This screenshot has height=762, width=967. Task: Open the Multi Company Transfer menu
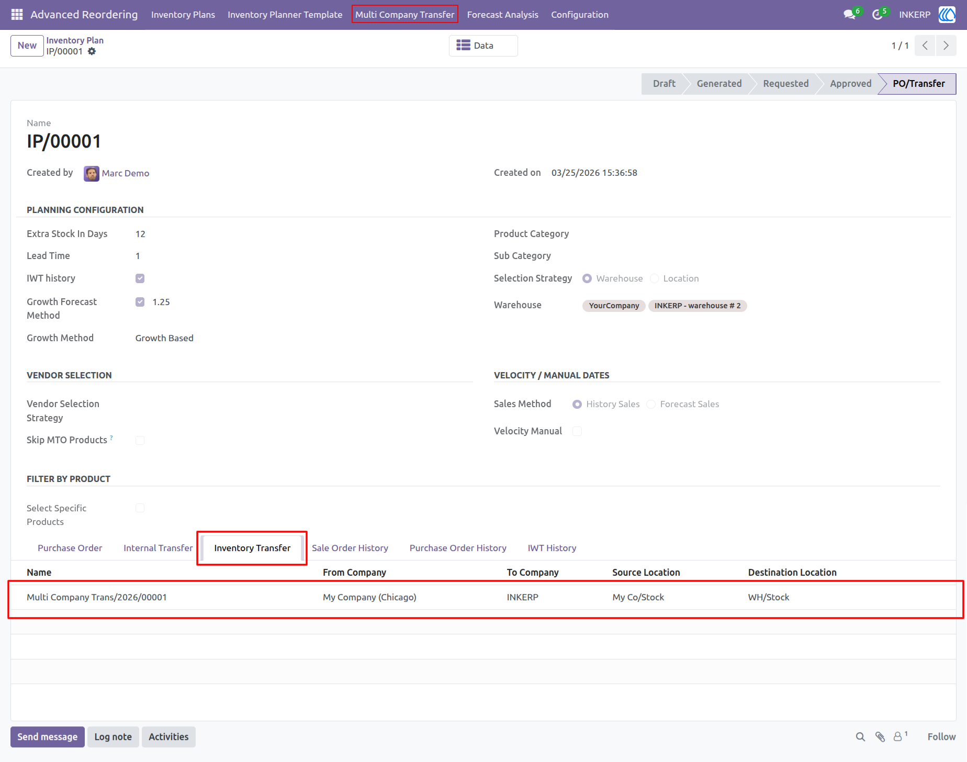(405, 15)
